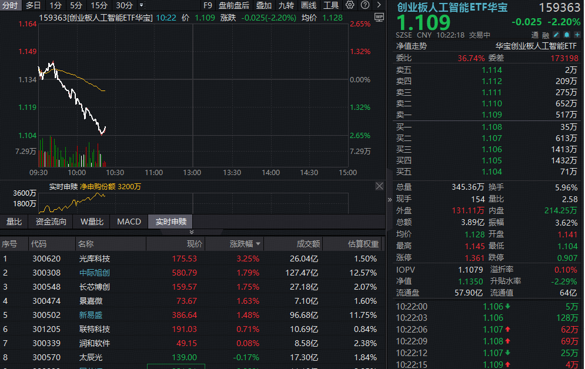Toggle the 九转 indicator
This screenshot has width=585, height=369.
286,5
